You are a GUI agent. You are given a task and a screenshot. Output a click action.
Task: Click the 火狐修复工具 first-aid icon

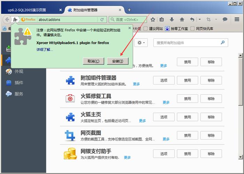tap(70, 98)
